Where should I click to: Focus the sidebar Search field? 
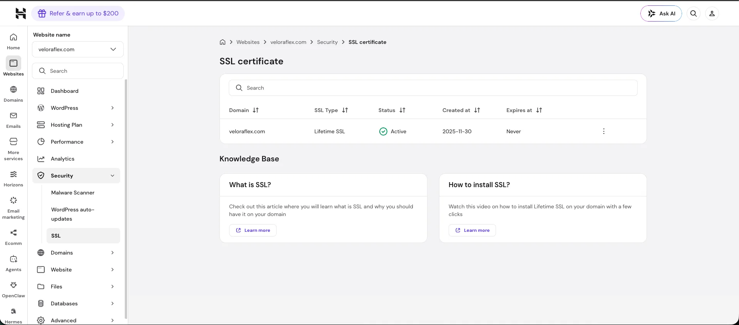pos(78,71)
